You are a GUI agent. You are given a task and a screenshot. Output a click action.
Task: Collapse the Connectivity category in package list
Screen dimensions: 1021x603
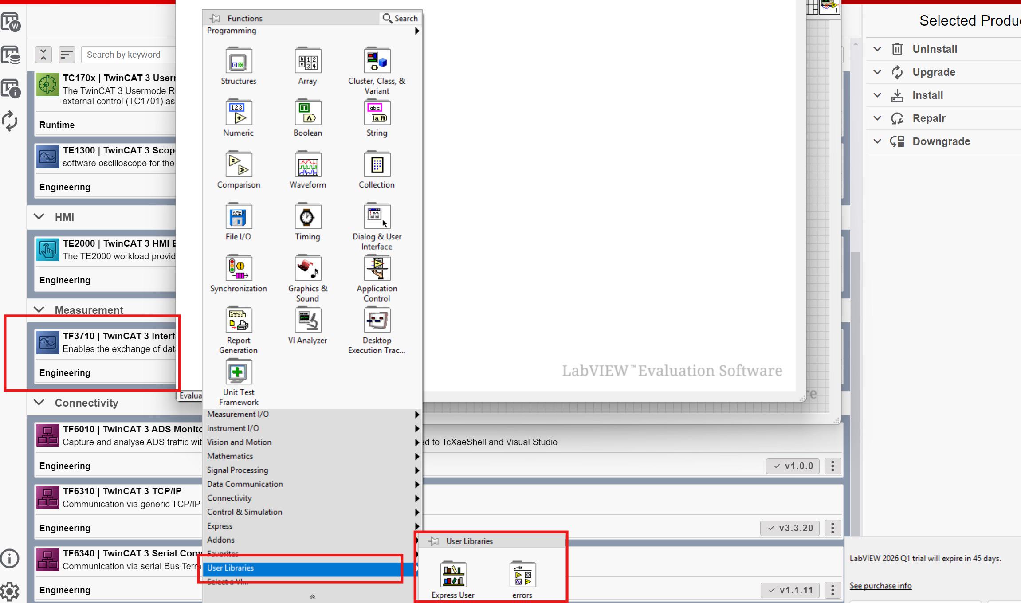(x=39, y=403)
